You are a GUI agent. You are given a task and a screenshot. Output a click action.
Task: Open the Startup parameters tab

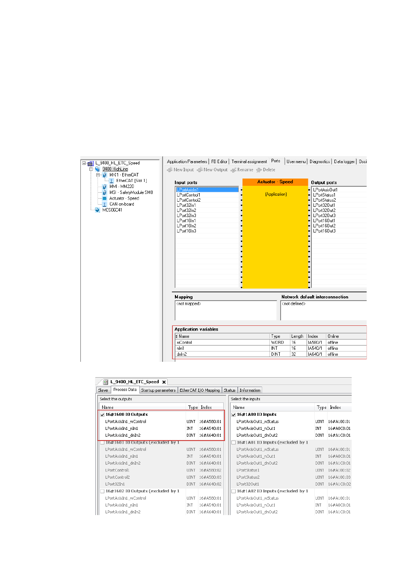pyautogui.click(x=158, y=390)
